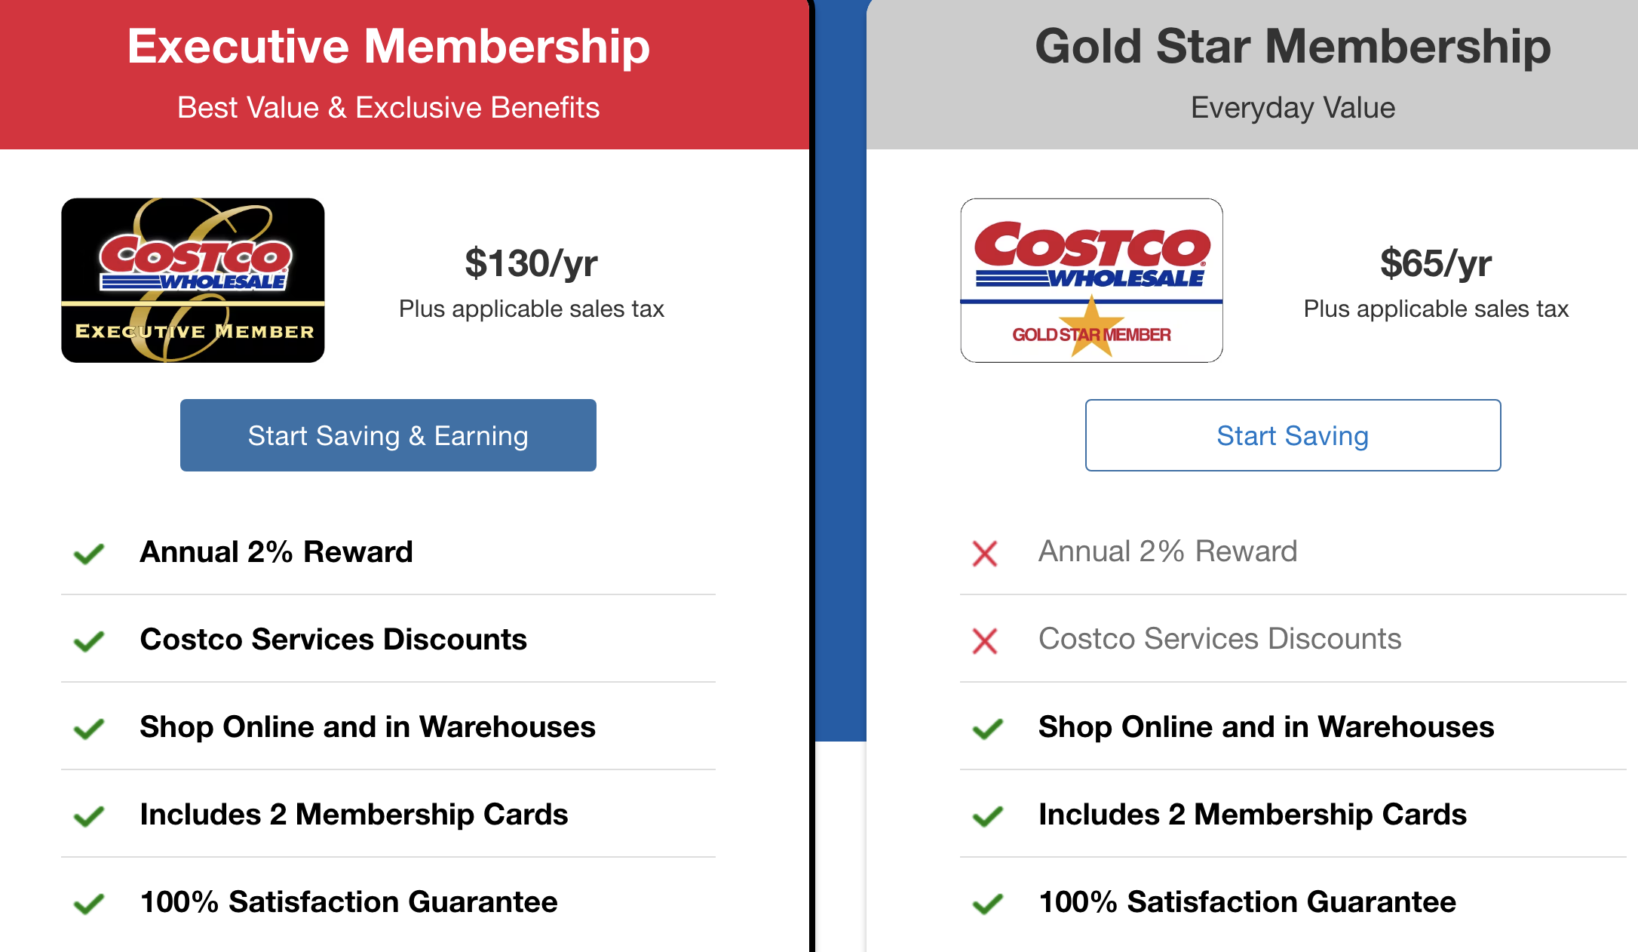Image resolution: width=1638 pixels, height=952 pixels.
Task: Click checkmark by Executive 100% Satisfaction Guarantee
Action: pyautogui.click(x=89, y=903)
